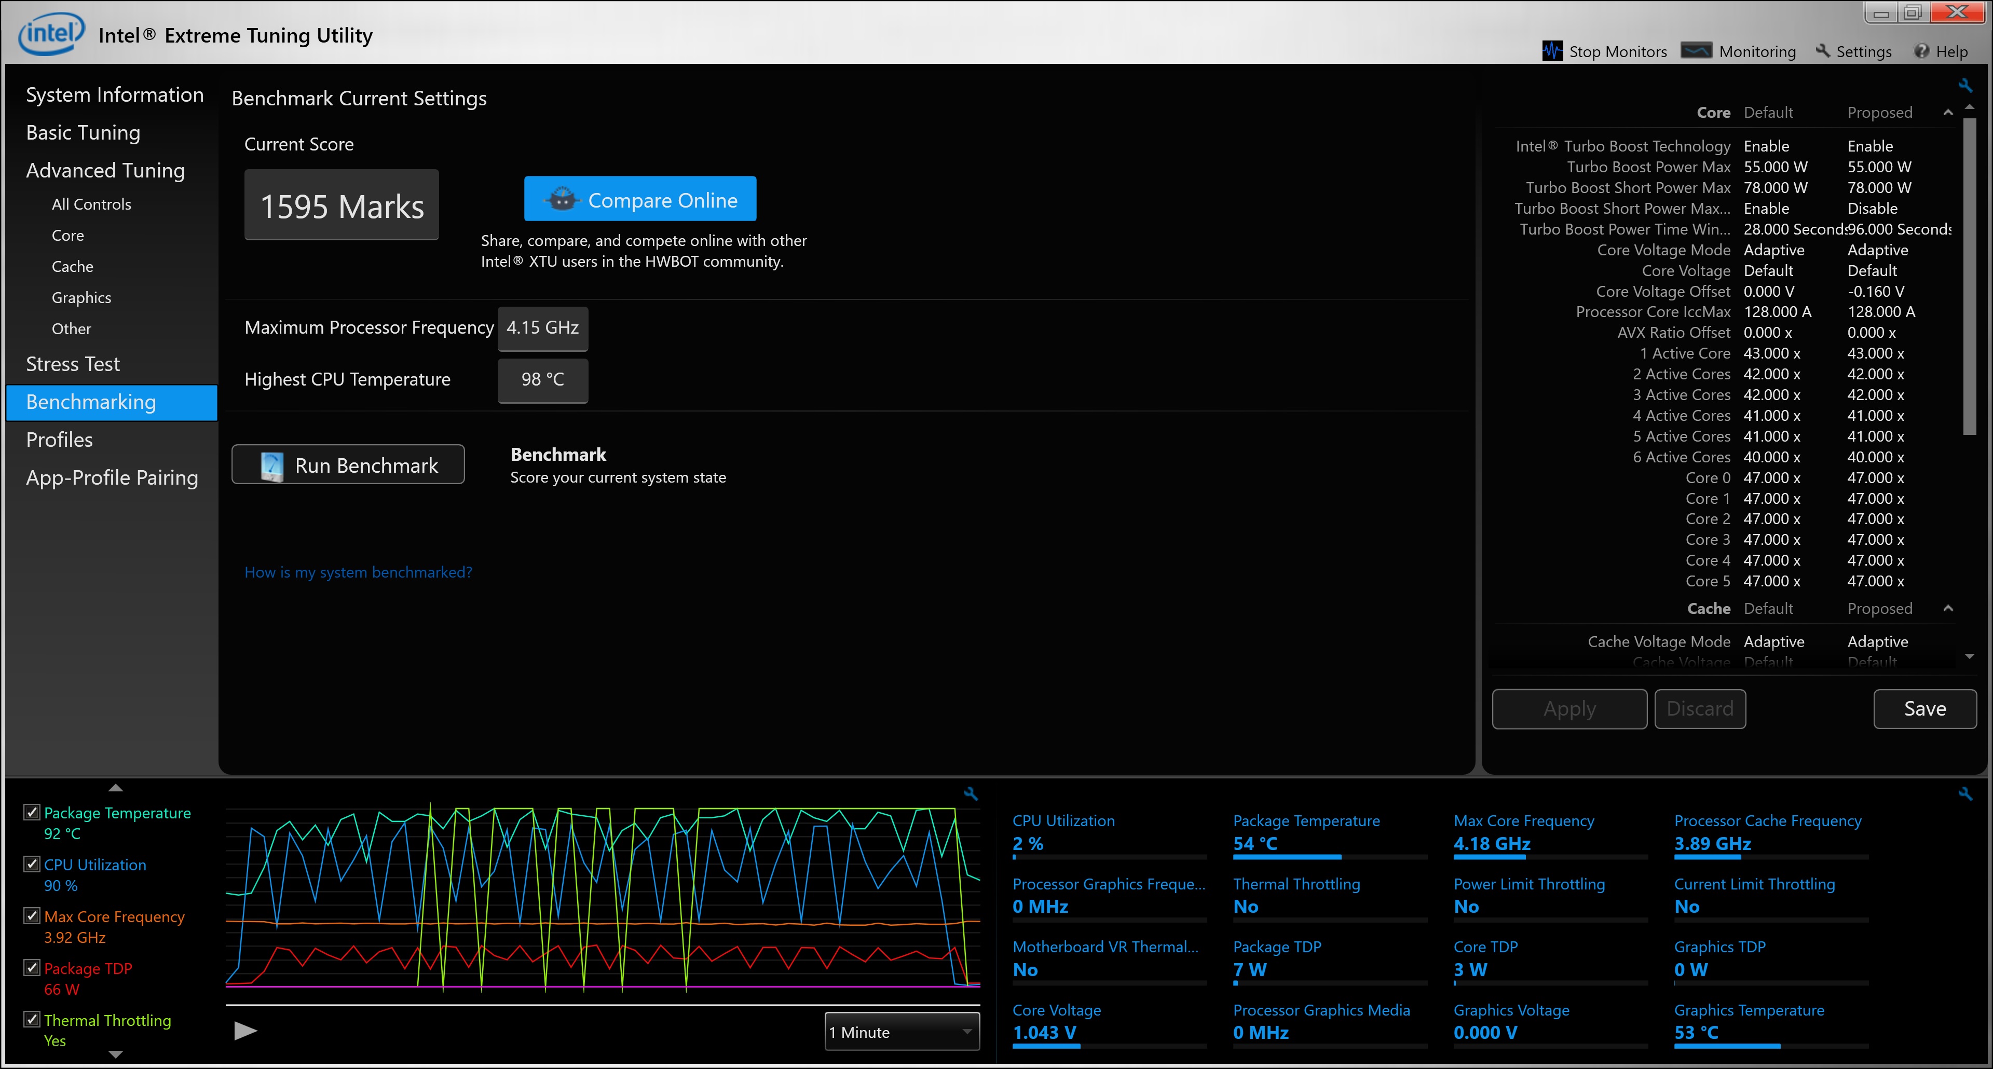Click the 1 Active Core 43.000 x proposed value
The width and height of the screenshot is (1993, 1069).
point(1875,353)
